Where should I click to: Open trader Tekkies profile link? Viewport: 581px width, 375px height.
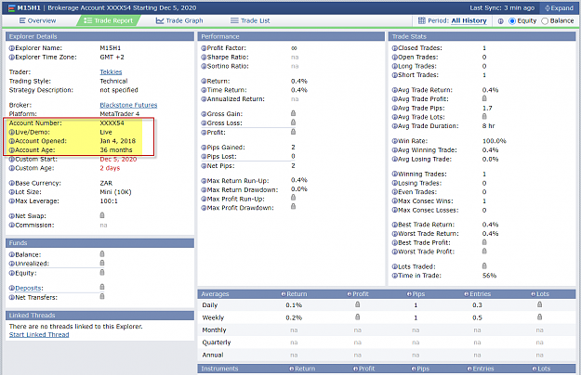111,71
